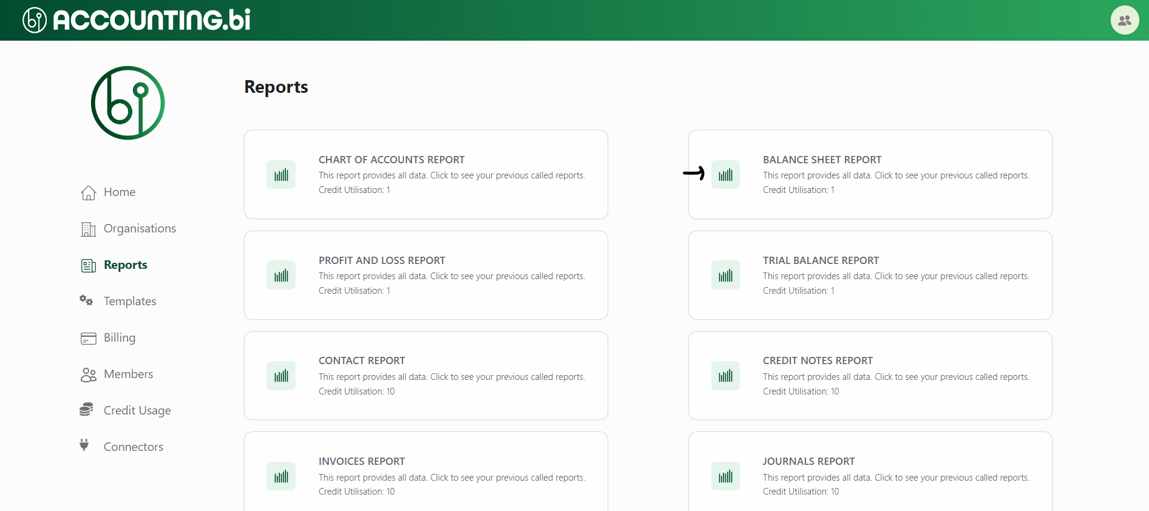Click the Balance Sheet report description text
The height and width of the screenshot is (511, 1149).
[x=896, y=175]
